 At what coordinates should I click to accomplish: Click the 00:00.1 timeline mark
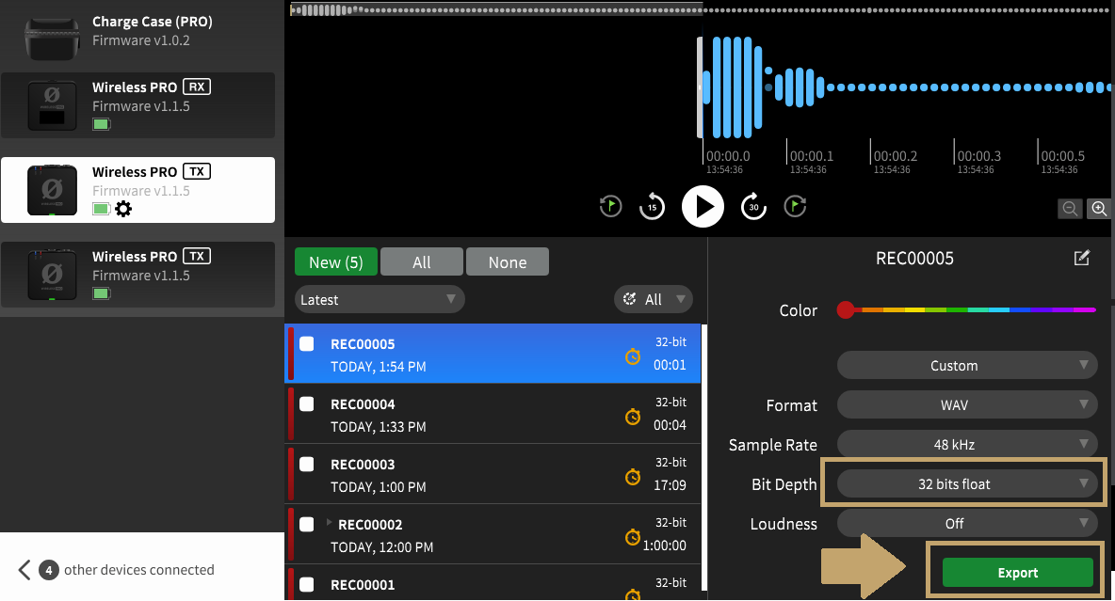(x=811, y=155)
